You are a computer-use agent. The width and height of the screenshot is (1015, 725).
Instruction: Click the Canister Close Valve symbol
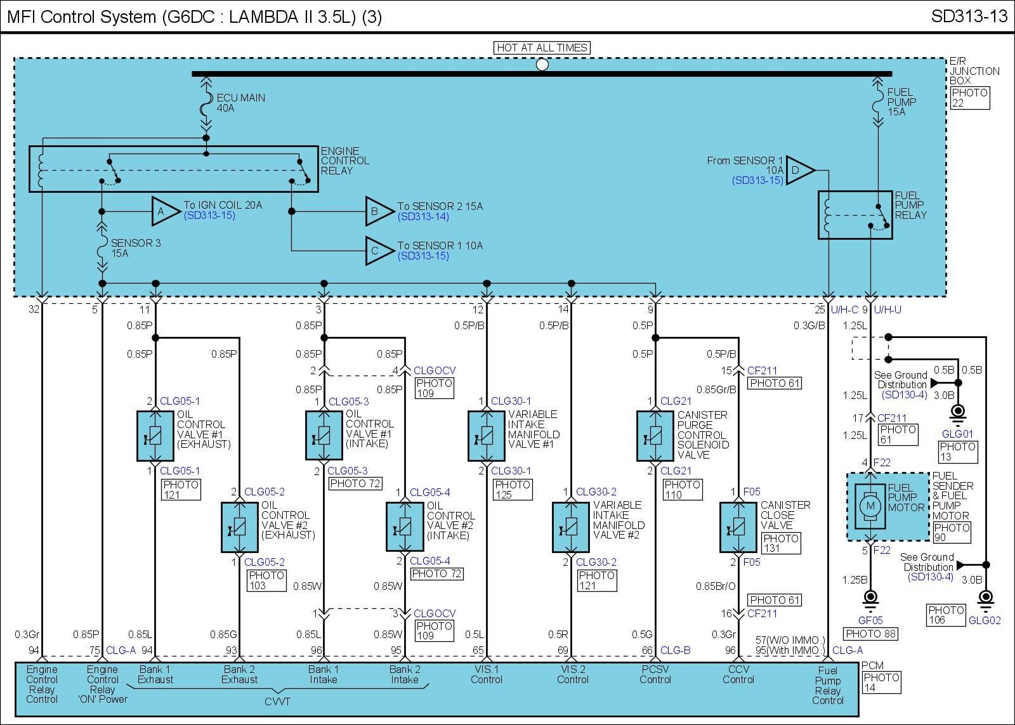738,526
